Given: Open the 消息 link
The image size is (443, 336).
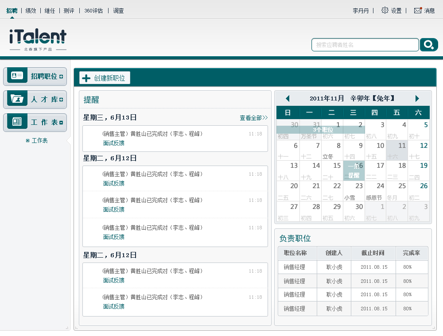Looking at the screenshot, I should click(x=429, y=11).
